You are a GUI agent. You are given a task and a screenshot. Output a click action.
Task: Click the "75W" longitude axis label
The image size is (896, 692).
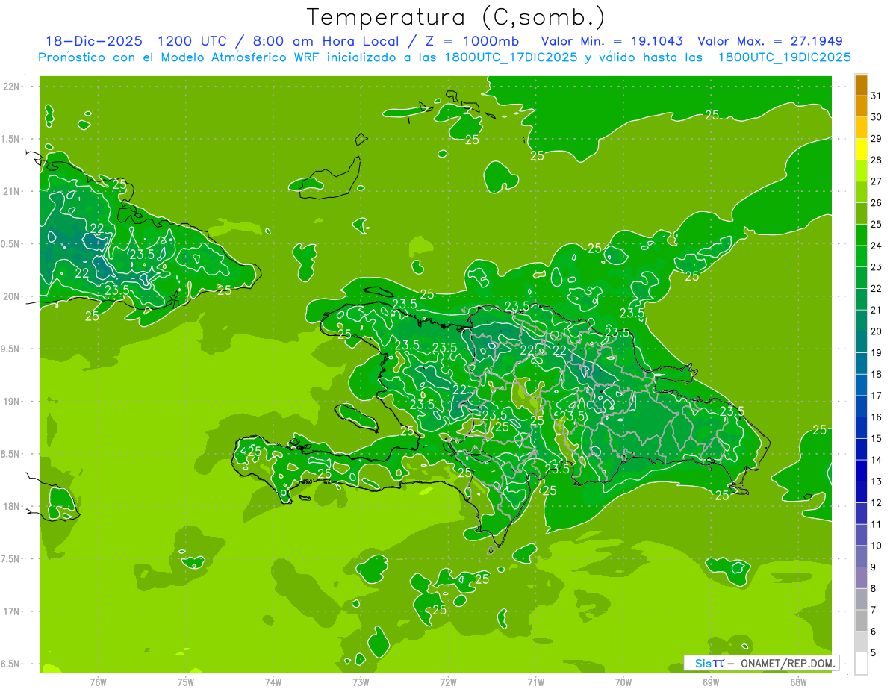point(185,682)
